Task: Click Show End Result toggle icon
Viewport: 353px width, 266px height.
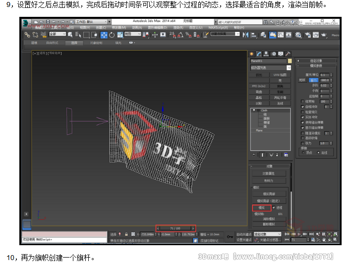Action: [262, 155]
